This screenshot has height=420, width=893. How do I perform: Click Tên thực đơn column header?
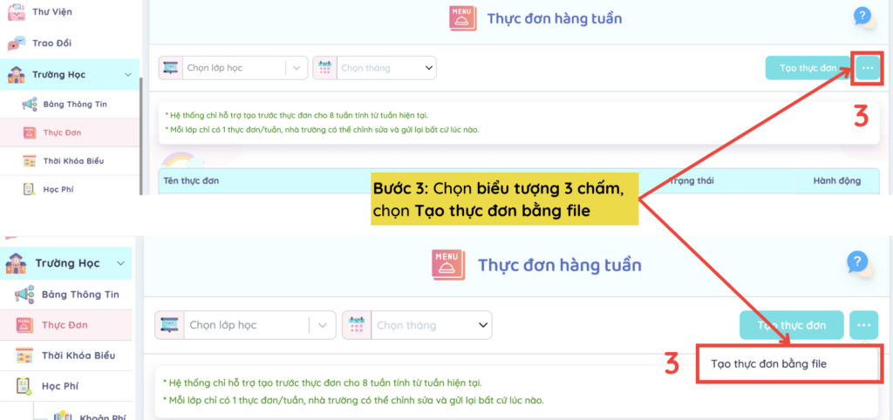coord(191,181)
